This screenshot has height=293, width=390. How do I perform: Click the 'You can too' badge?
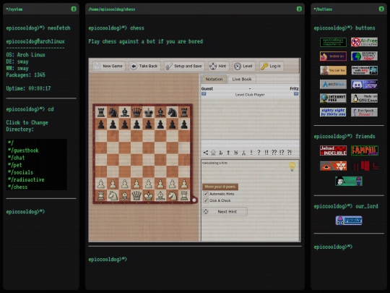(x=333, y=70)
